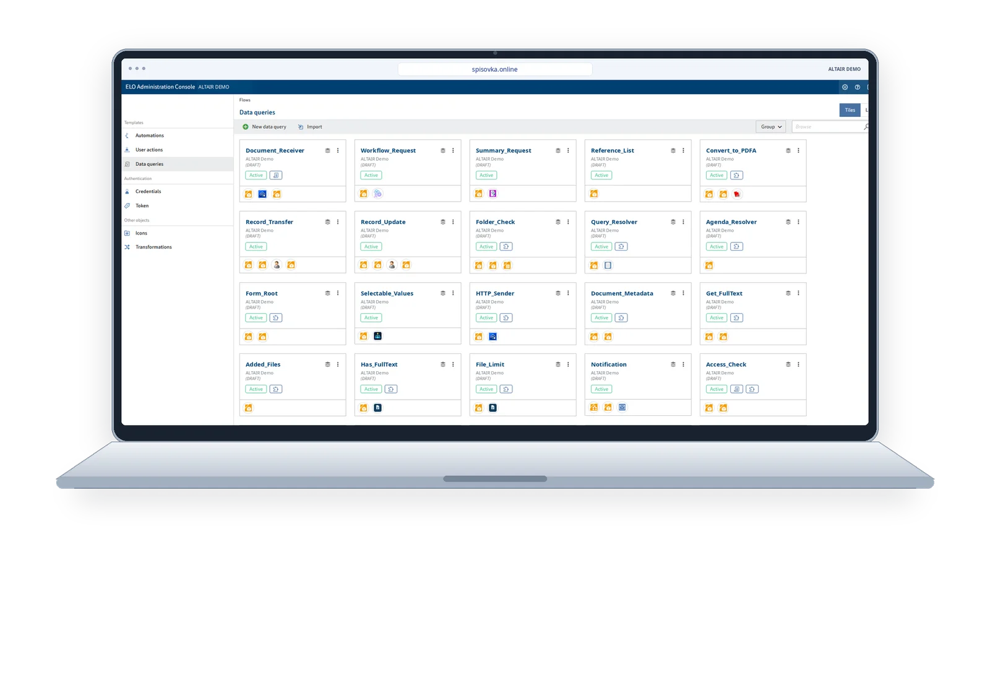Click the dark icon on Selectable_Values
990x675 pixels.
377,336
